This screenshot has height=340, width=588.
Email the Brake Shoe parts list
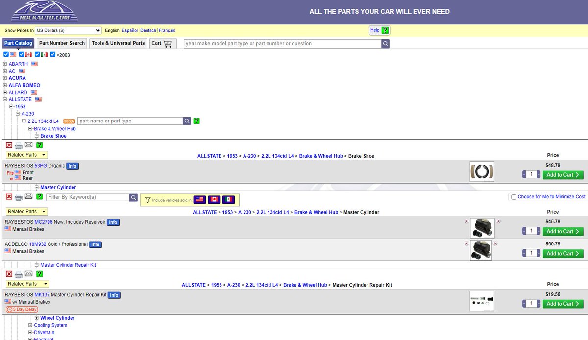(x=29, y=145)
